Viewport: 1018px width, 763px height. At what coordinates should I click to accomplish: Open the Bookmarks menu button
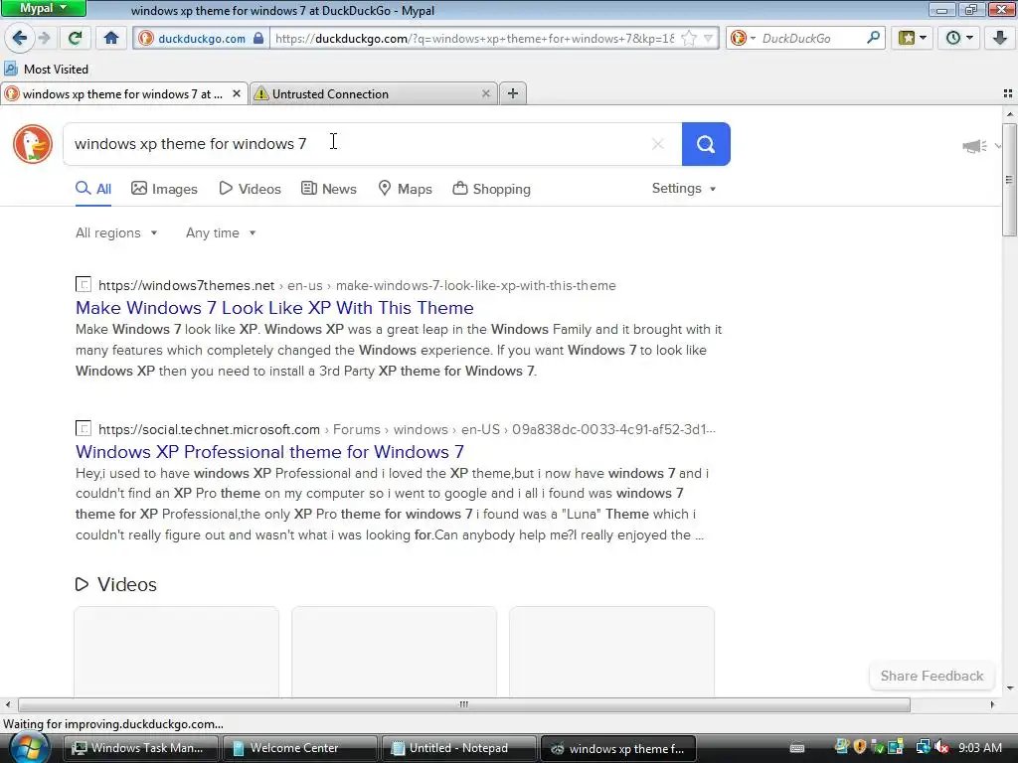[x=907, y=38]
